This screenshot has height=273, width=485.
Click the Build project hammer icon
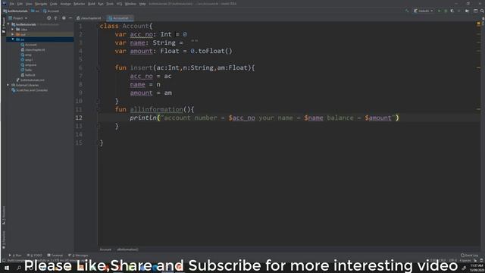[x=406, y=11]
